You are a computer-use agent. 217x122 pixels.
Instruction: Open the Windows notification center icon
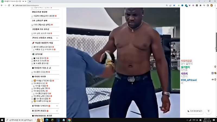214,120
